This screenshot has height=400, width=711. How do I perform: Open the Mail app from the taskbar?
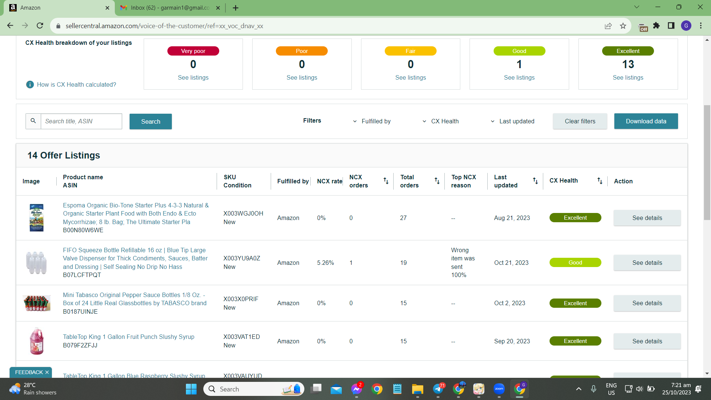point(336,389)
